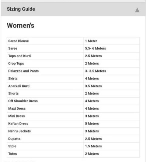This screenshot has height=162, width=146.
Task: Select the Tops and Kurti row
Action: tap(73, 56)
